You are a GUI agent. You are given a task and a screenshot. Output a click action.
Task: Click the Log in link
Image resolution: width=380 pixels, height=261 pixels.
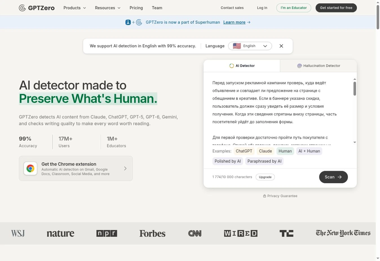click(x=262, y=8)
